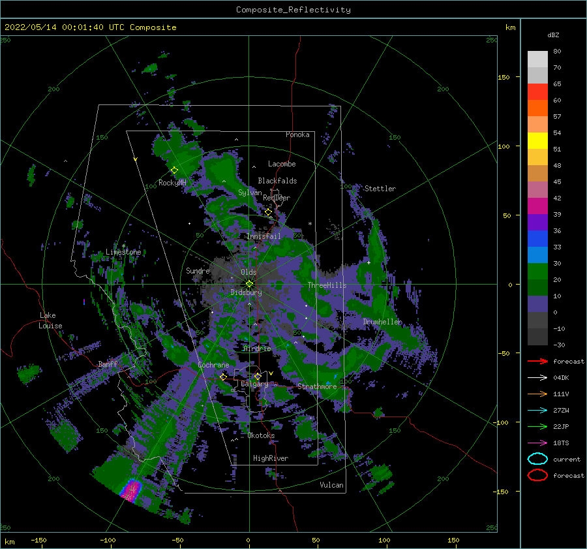Click the Vulcan town label
Image resolution: width=587 pixels, height=549 pixels.
331,485
